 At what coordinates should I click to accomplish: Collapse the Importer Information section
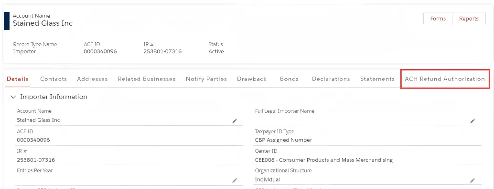13,97
